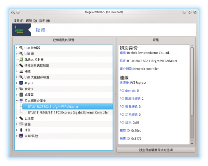208x166 pixels.
Task: Expand the SMBus 控制器 tree node
Action: [x=17, y=60]
